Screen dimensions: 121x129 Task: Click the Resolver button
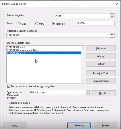coord(79,125)
